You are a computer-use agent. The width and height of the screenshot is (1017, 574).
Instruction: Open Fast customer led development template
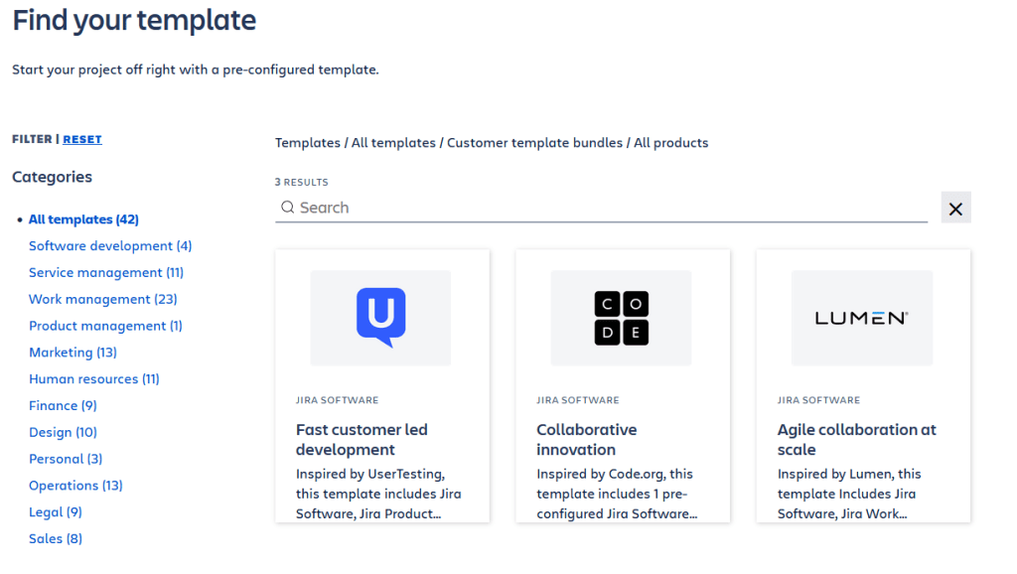tap(362, 439)
